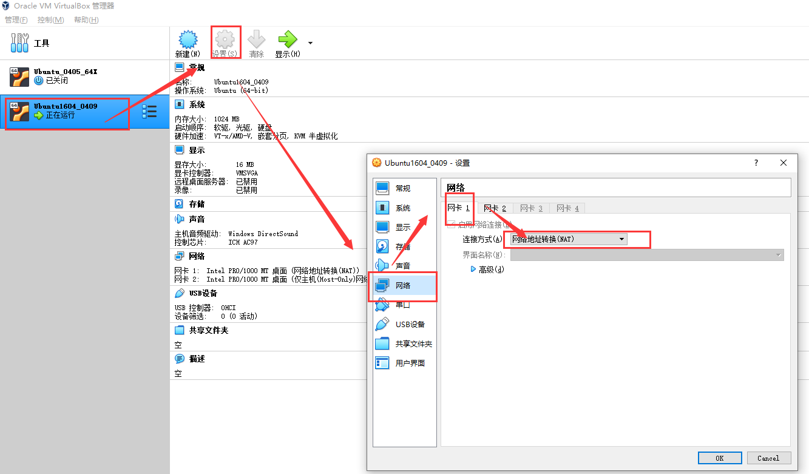Click 共享文件夹 folder icon in details pane
The height and width of the screenshot is (474, 809).
click(x=180, y=331)
